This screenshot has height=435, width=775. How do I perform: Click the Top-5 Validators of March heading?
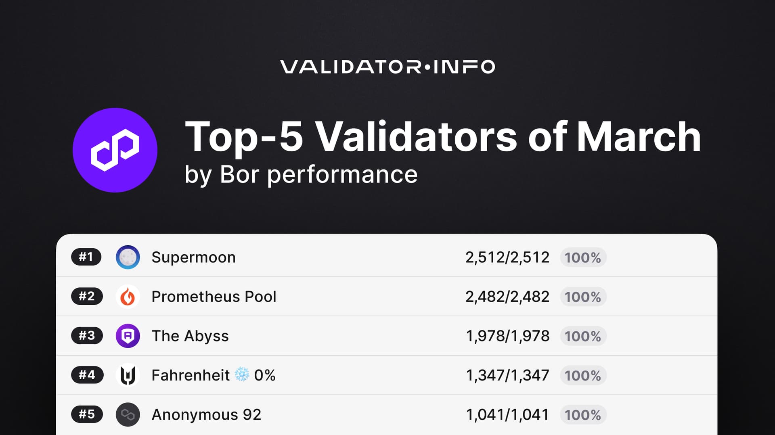coord(443,136)
